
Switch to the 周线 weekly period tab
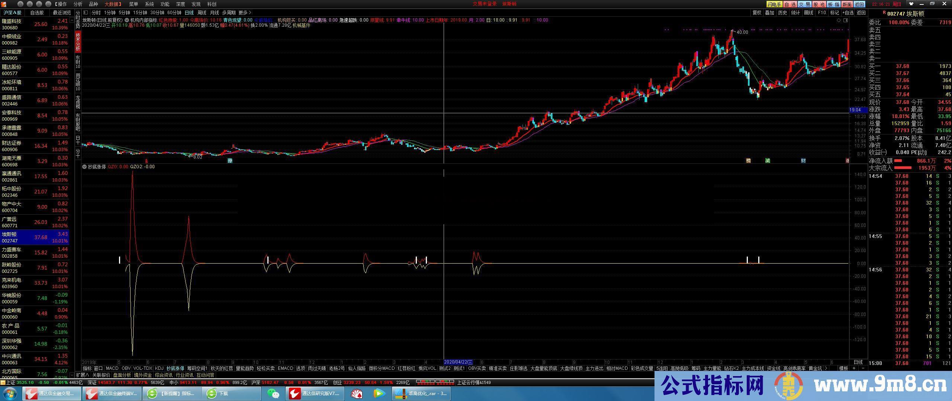[x=202, y=13]
